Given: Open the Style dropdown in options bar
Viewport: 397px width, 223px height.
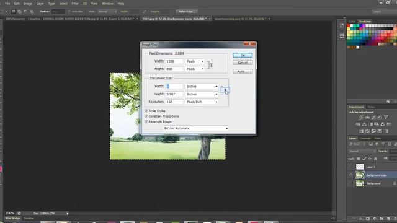Looking at the screenshot, I should pyautogui.click(x=107, y=12).
